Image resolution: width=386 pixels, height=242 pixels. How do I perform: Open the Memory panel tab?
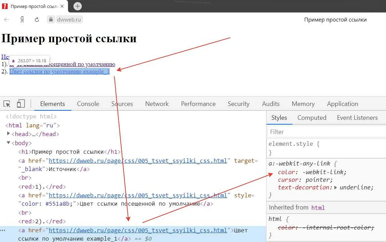pos(303,104)
